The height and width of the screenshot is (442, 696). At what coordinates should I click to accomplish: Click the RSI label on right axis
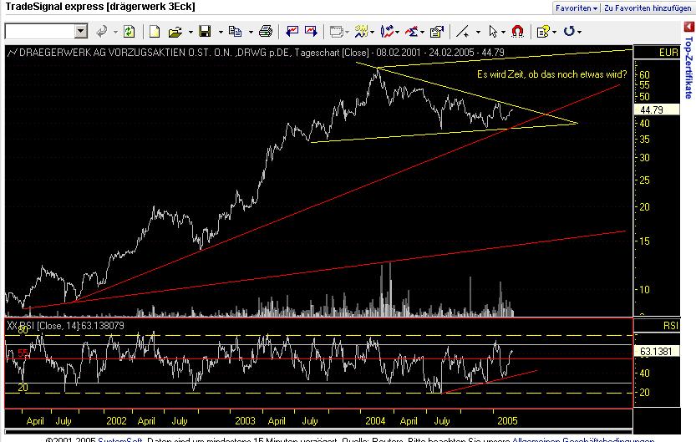pos(671,326)
